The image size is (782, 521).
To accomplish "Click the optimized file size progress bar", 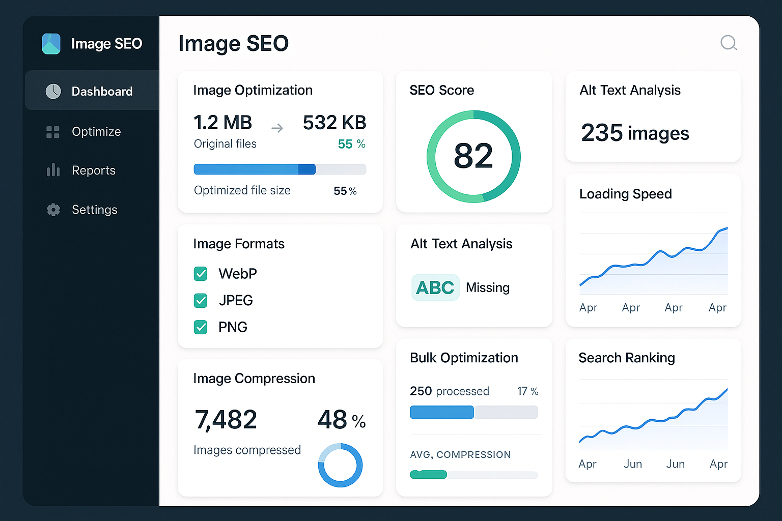I will (x=280, y=169).
